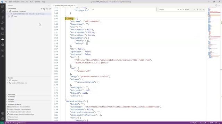Open the Accounts icon in activity bar

pos(3,113)
